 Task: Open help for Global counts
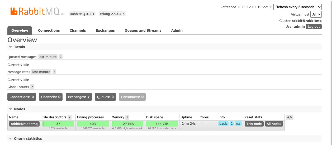pyautogui.click(x=32, y=87)
